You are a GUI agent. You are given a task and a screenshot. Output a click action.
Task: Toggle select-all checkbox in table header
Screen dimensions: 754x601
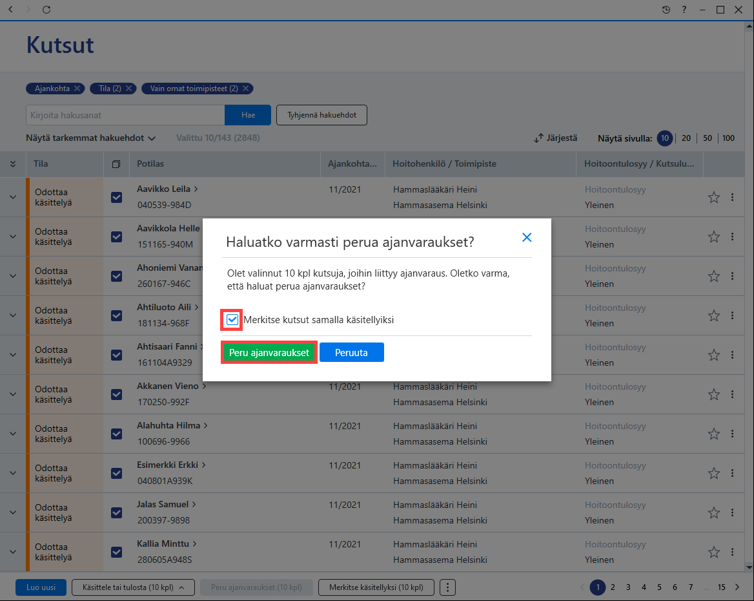coord(116,164)
